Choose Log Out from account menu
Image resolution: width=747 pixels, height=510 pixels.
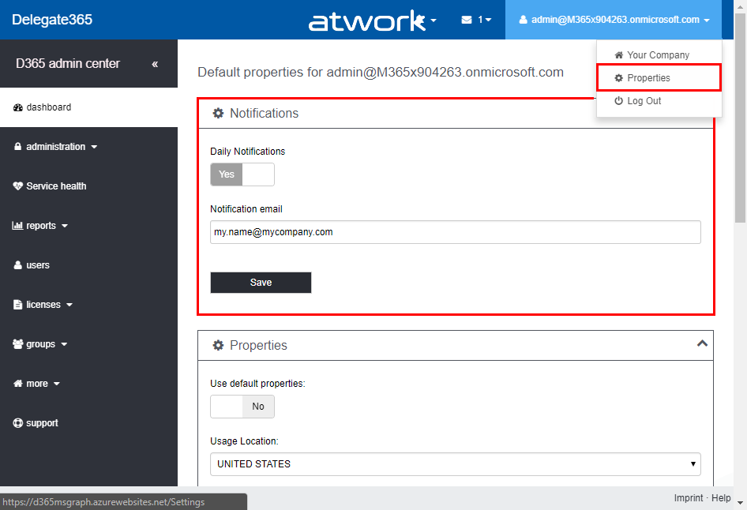pyautogui.click(x=659, y=101)
